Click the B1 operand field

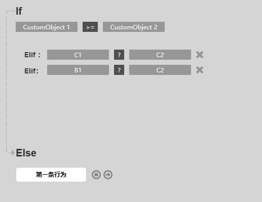click(78, 70)
